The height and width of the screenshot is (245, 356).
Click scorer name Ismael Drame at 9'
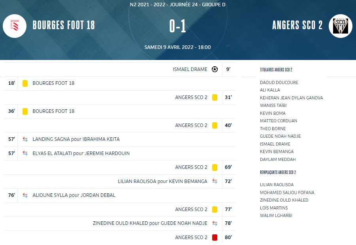click(190, 69)
